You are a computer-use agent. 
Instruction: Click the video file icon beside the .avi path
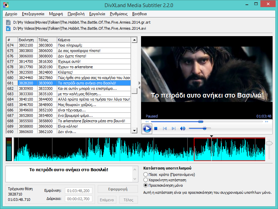pos(8,28)
